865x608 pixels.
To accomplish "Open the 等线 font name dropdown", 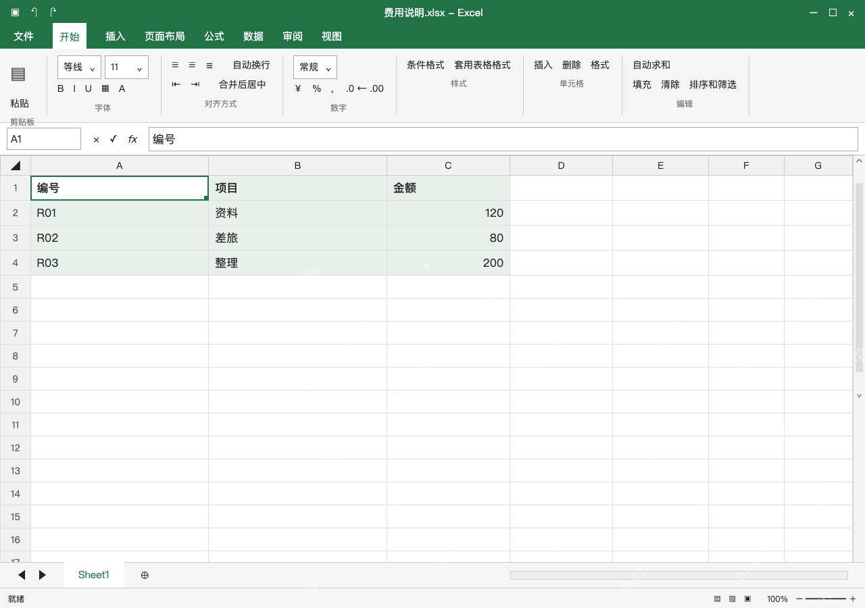I will 80,67.
